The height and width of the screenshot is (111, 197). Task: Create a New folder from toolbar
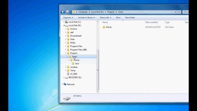pos(130,18)
